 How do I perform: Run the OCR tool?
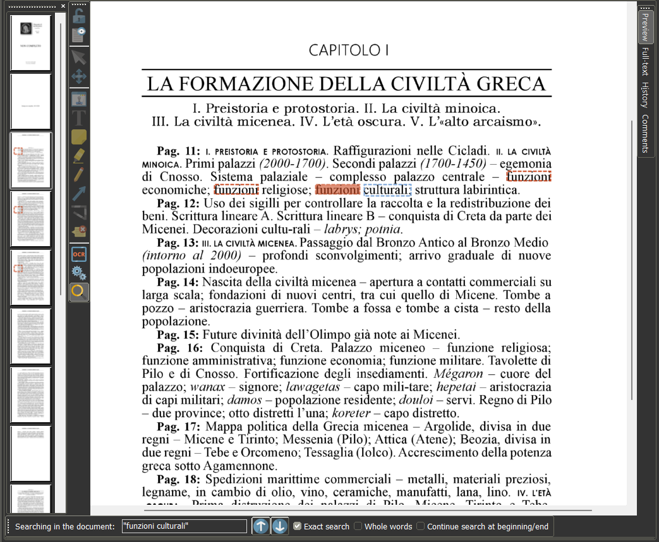78,254
